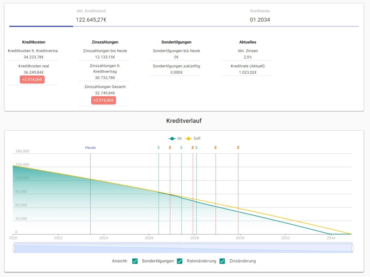Click the value 30.733,78€
The height and width of the screenshot is (277, 370).
[x=105, y=78]
